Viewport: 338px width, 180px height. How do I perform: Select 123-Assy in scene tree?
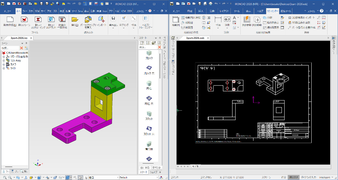tap(16, 61)
